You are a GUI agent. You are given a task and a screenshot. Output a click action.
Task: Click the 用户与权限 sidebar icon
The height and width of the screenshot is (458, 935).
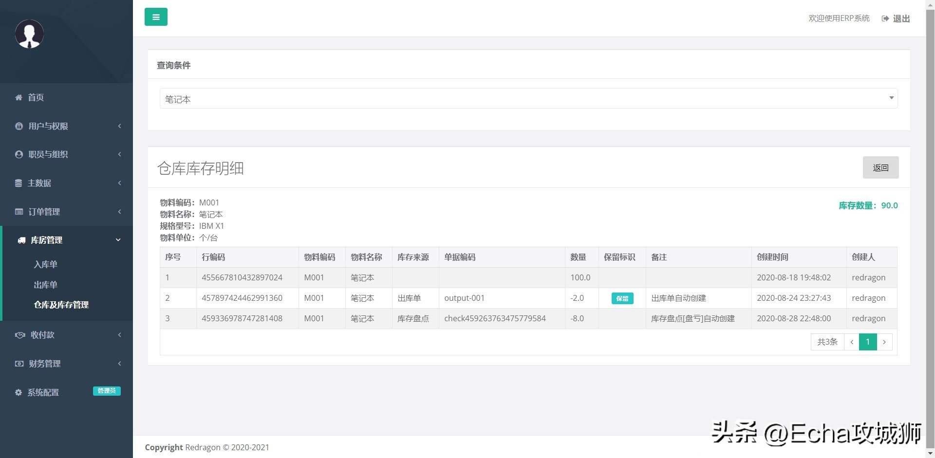[19, 126]
